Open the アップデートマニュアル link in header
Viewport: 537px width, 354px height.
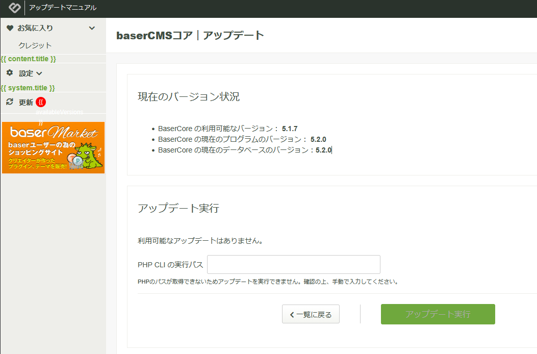tap(63, 8)
